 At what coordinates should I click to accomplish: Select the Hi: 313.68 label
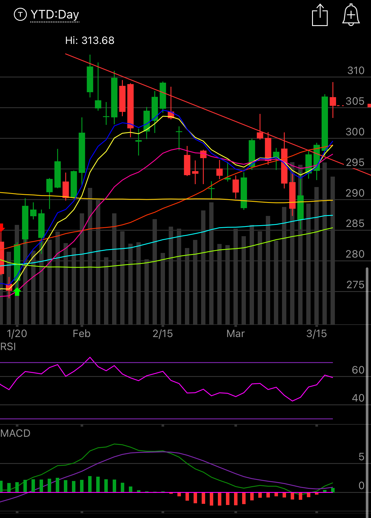click(x=90, y=40)
